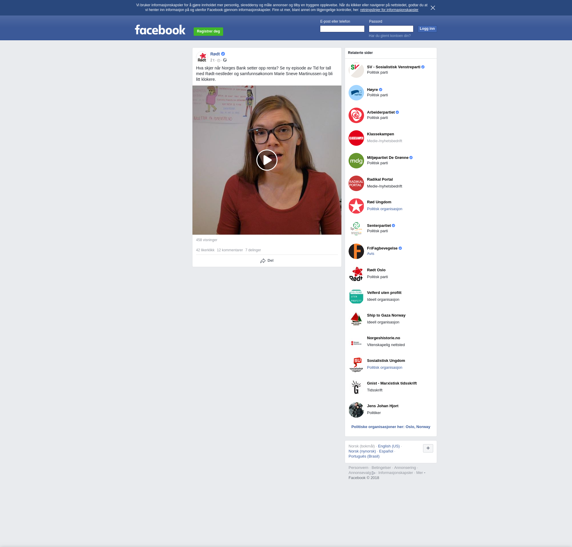The height and width of the screenshot is (547, 572).
Task: Open the Høyre party logo
Action: tap(356, 93)
